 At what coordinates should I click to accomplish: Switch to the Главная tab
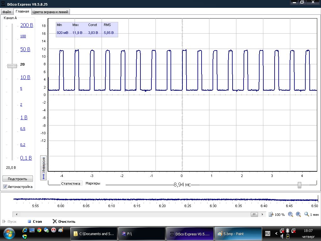coord(22,12)
